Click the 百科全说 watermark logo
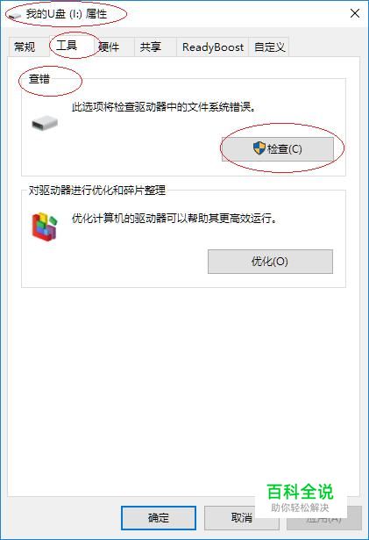 point(301,497)
